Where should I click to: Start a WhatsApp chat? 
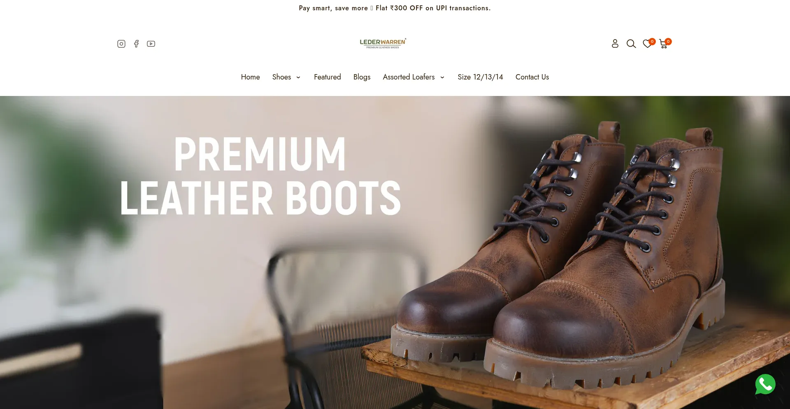coord(765,384)
